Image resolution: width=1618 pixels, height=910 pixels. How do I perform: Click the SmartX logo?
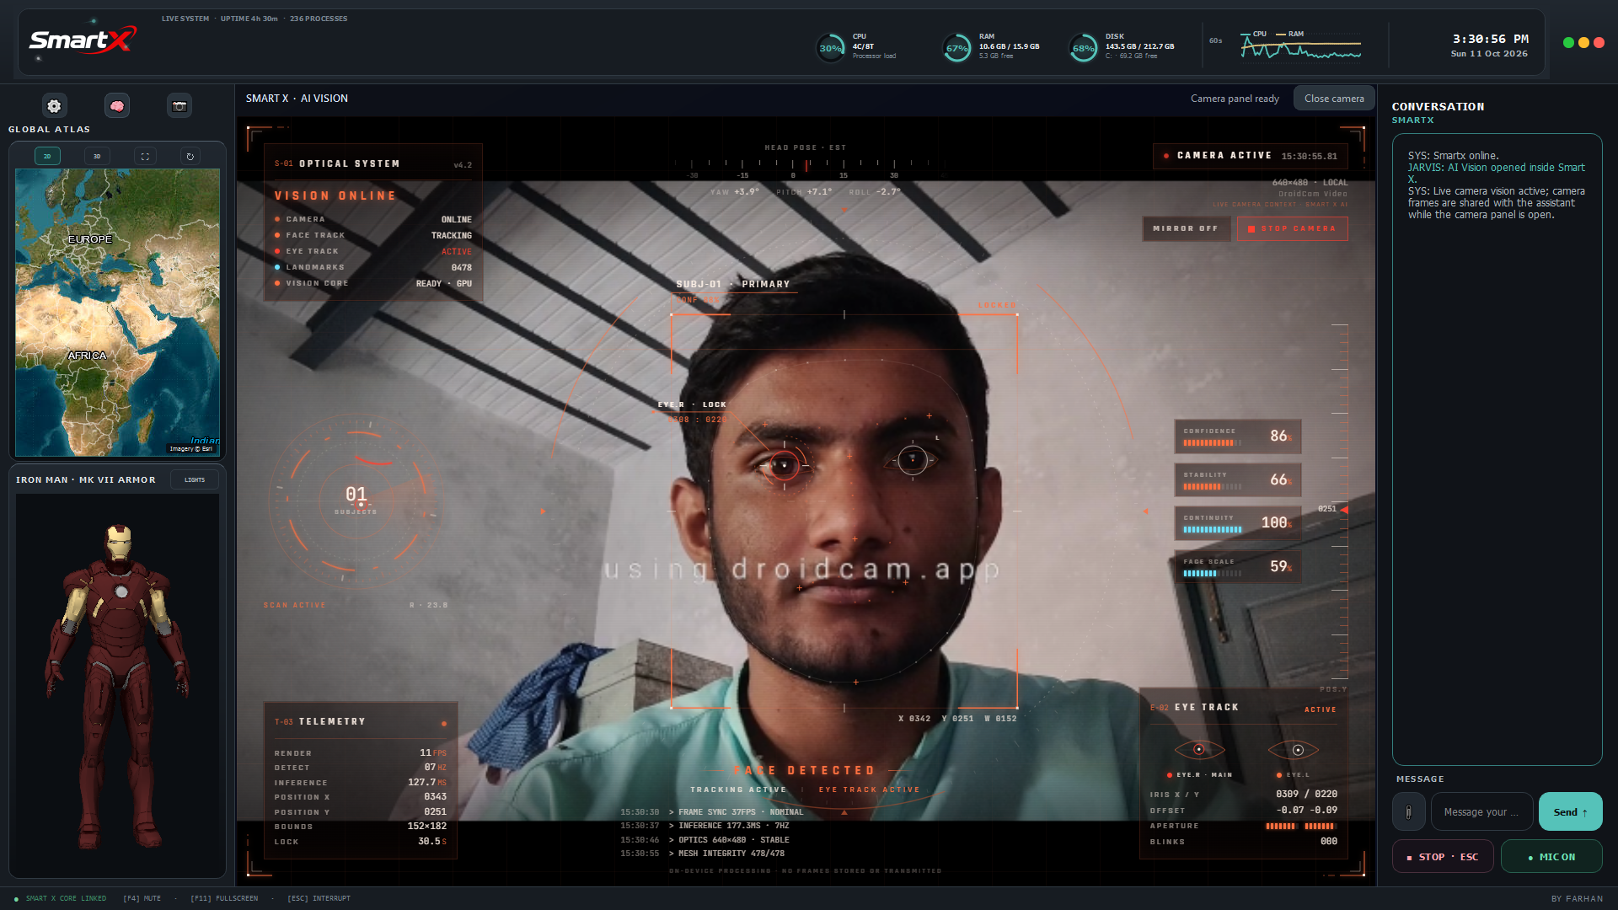[x=83, y=40]
